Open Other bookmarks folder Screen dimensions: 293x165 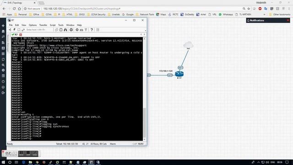(x=280, y=14)
